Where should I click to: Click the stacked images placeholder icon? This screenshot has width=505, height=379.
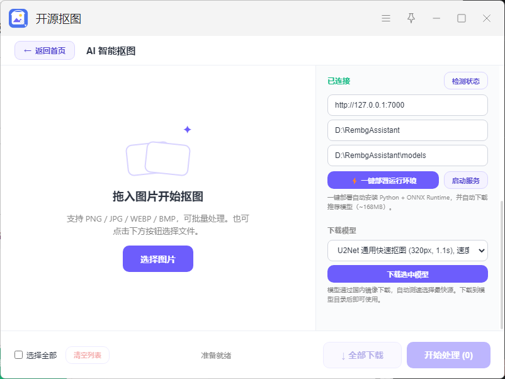point(158,159)
